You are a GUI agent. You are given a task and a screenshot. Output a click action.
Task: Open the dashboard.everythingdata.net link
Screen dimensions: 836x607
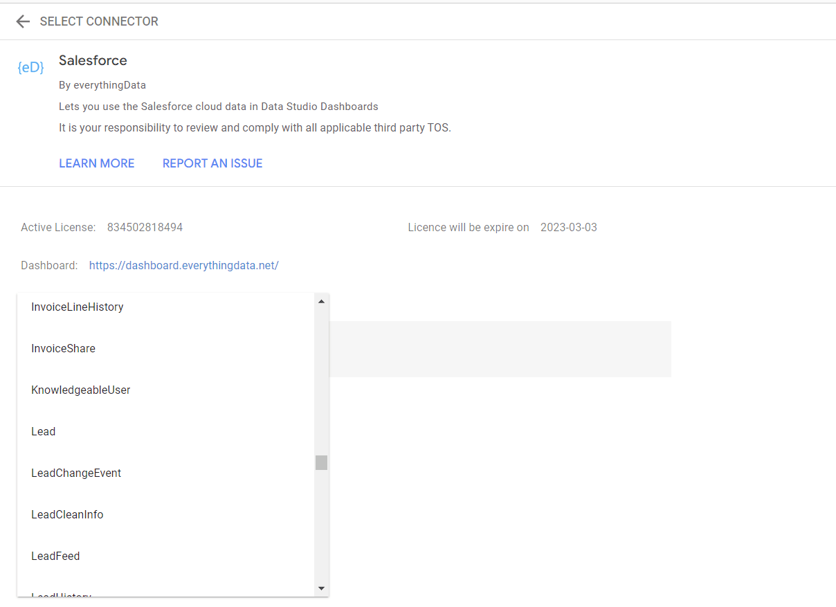[183, 265]
